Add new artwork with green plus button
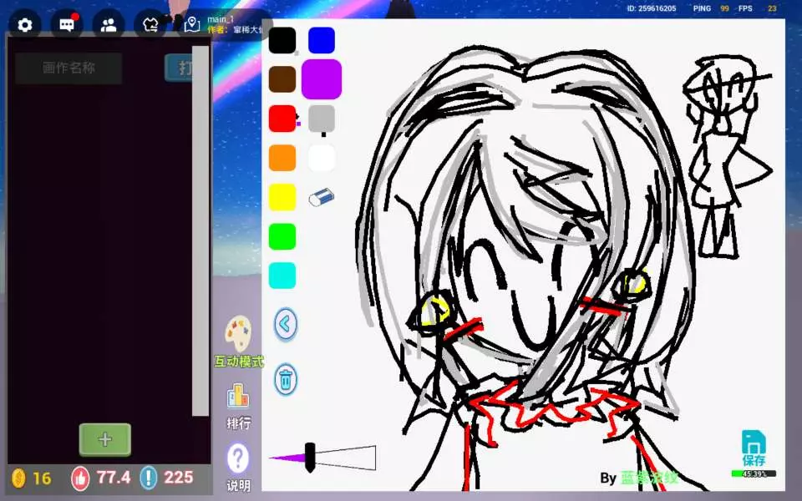The width and height of the screenshot is (802, 501). (x=105, y=440)
